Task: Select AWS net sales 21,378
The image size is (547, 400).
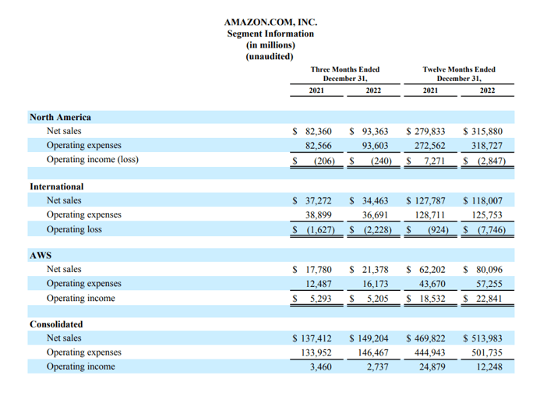Action: [x=375, y=270]
